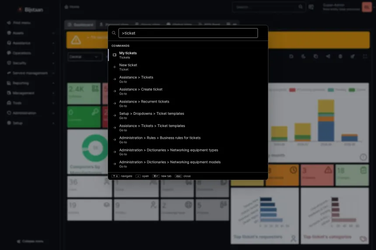Image resolution: width=376 pixels, height=250 pixels.
Task: Click the new tab shortcut hint
Action: point(162,176)
